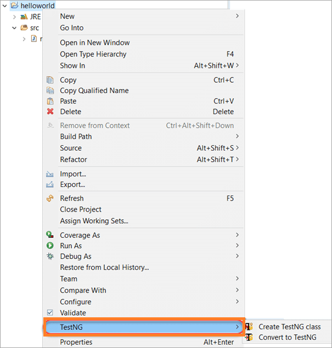Select Close Project option
This screenshot has width=332, height=348.
(81, 209)
